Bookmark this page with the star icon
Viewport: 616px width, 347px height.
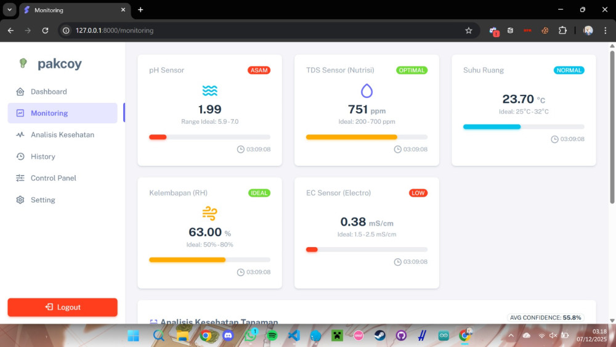click(468, 30)
